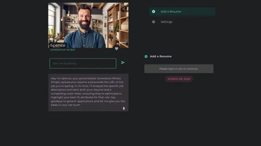This screenshot has width=261, height=146.
Task: Focus the 'Ask me anything' input field
Action: click(83, 64)
